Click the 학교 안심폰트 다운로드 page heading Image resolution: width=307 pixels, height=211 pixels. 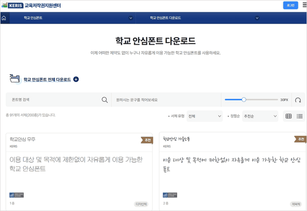click(x=155, y=41)
